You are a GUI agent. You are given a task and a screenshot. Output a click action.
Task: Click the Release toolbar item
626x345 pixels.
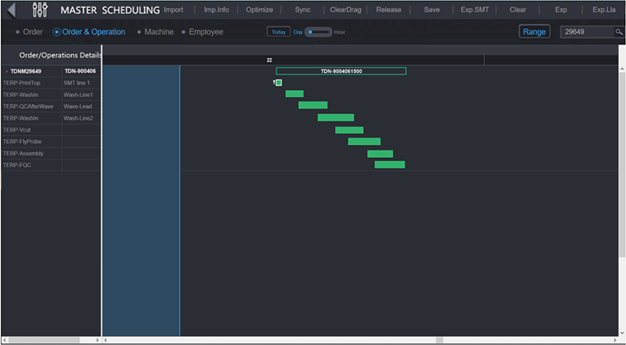click(x=388, y=10)
